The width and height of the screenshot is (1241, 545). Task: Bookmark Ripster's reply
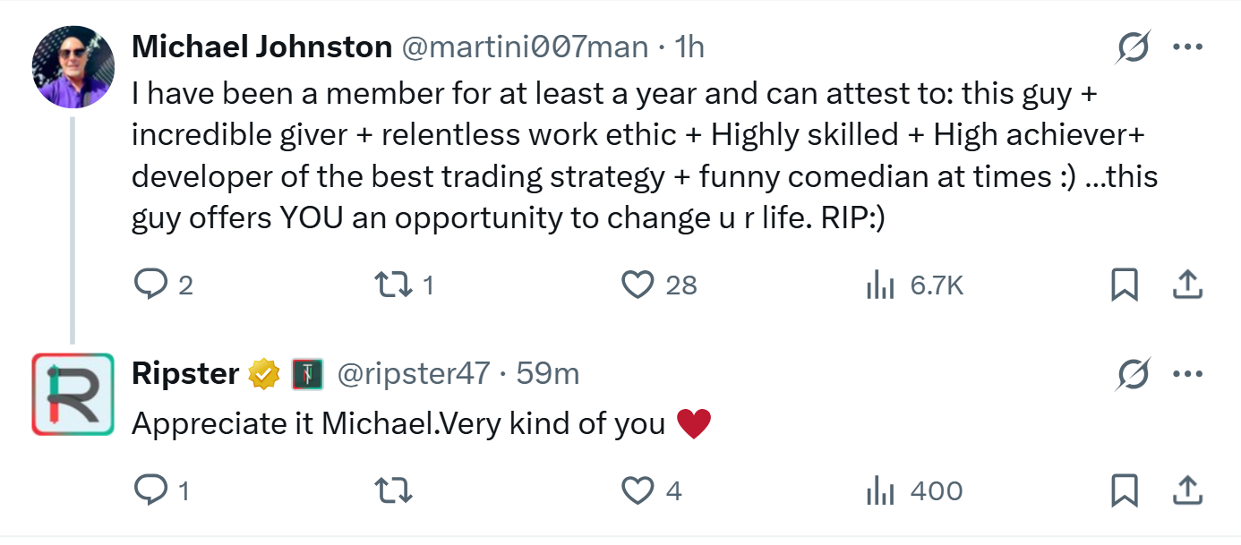click(1124, 490)
